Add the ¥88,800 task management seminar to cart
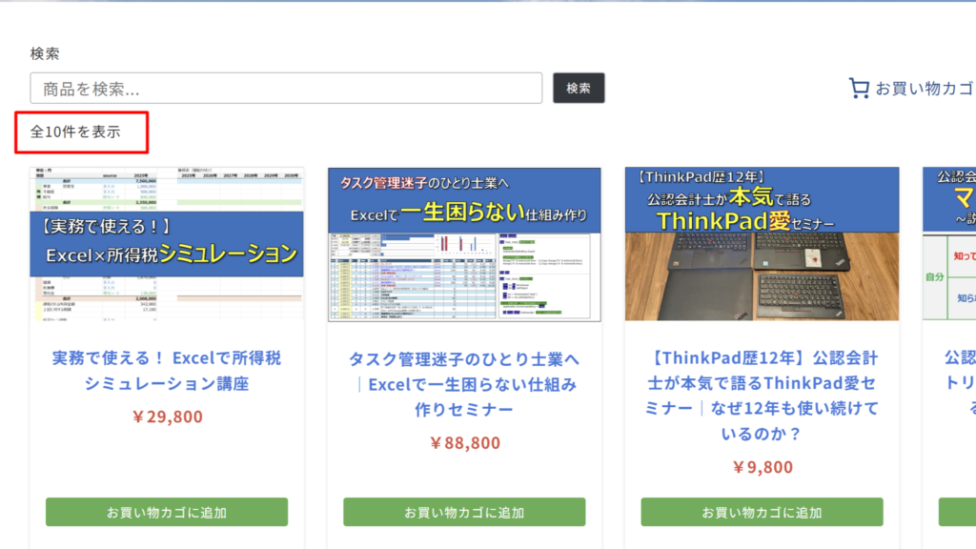This screenshot has height=549, width=976. coord(464,512)
